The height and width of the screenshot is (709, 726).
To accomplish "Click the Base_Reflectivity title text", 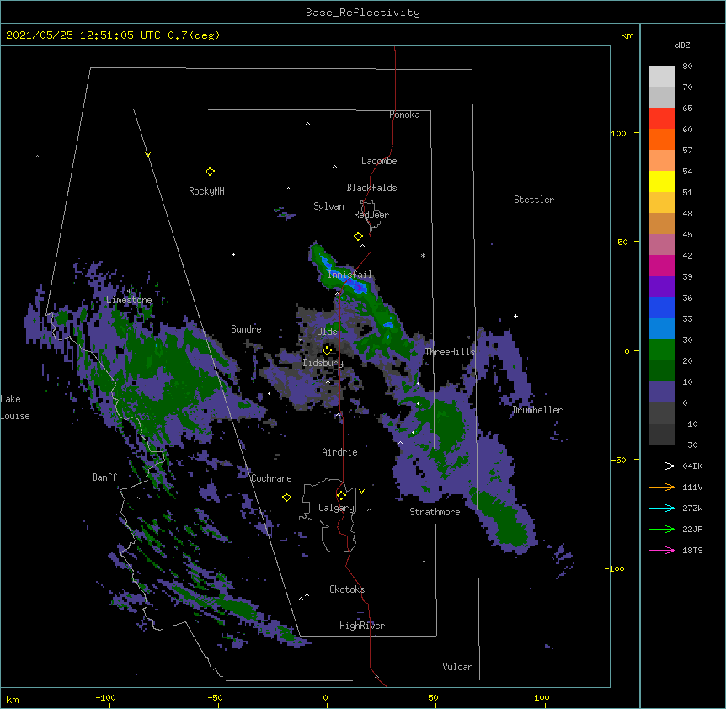I will click(x=363, y=13).
